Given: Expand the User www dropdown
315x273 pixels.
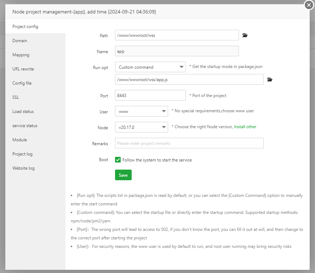Looking at the screenshot, I should pyautogui.click(x=141, y=112).
